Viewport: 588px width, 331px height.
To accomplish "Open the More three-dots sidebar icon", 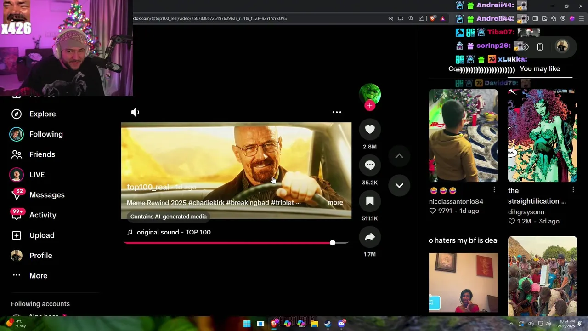I will pyautogui.click(x=17, y=275).
